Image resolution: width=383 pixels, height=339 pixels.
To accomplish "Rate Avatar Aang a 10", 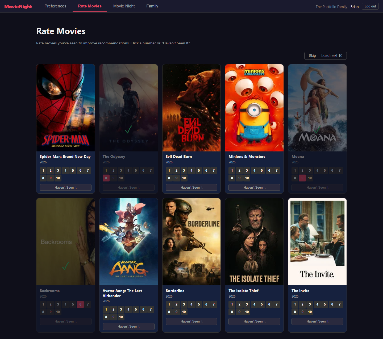I will pos(121,317).
